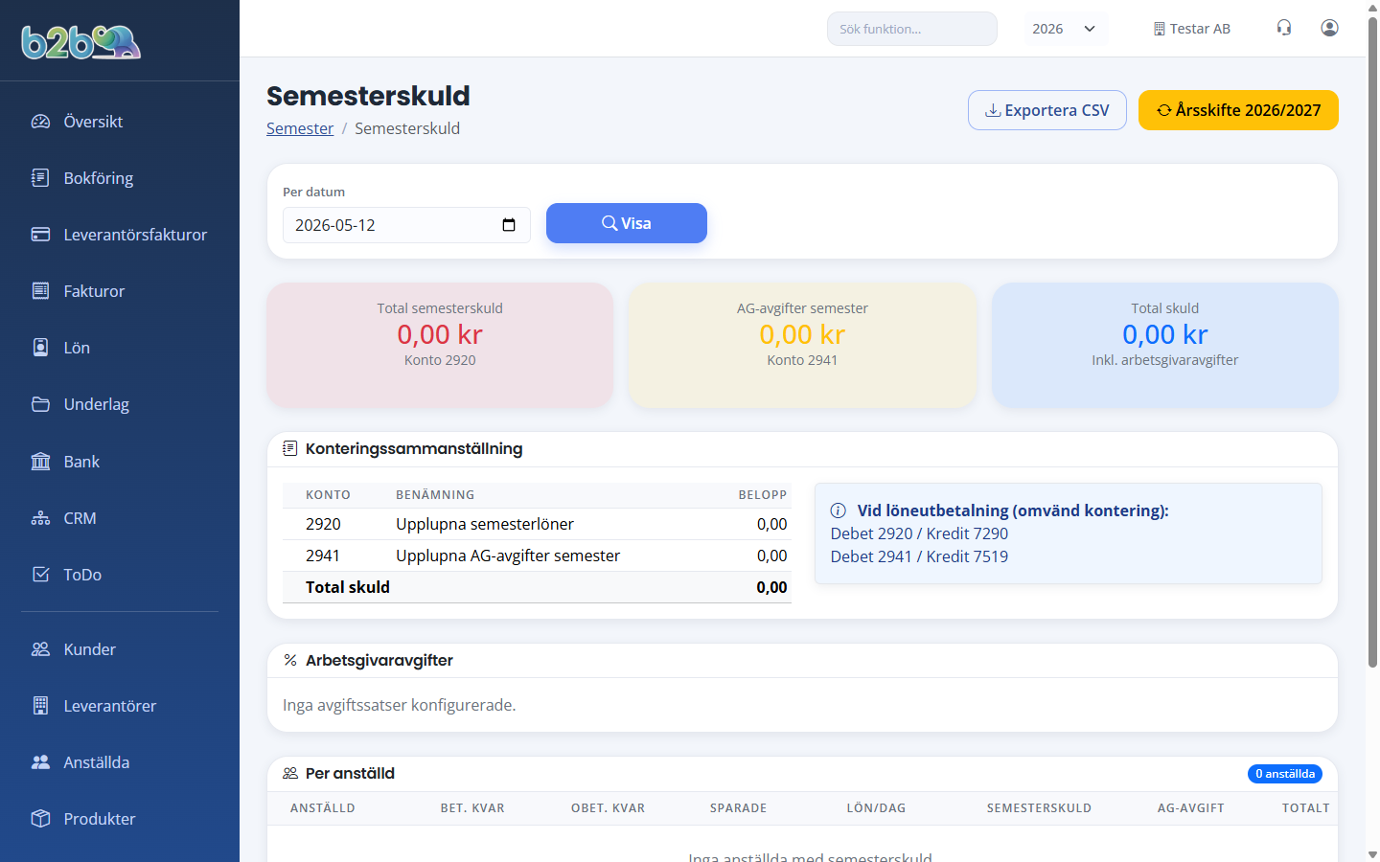Click 'Debet 2920 / Kredit 7290' text

click(x=919, y=533)
